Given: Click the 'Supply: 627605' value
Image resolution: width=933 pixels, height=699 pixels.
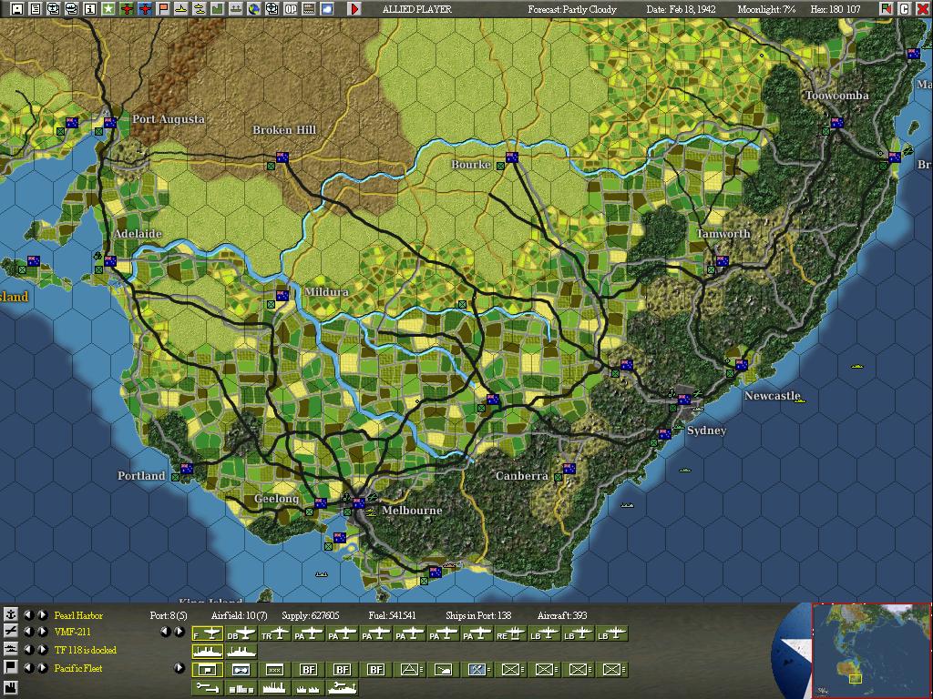Looking at the screenshot, I should pos(311,615).
